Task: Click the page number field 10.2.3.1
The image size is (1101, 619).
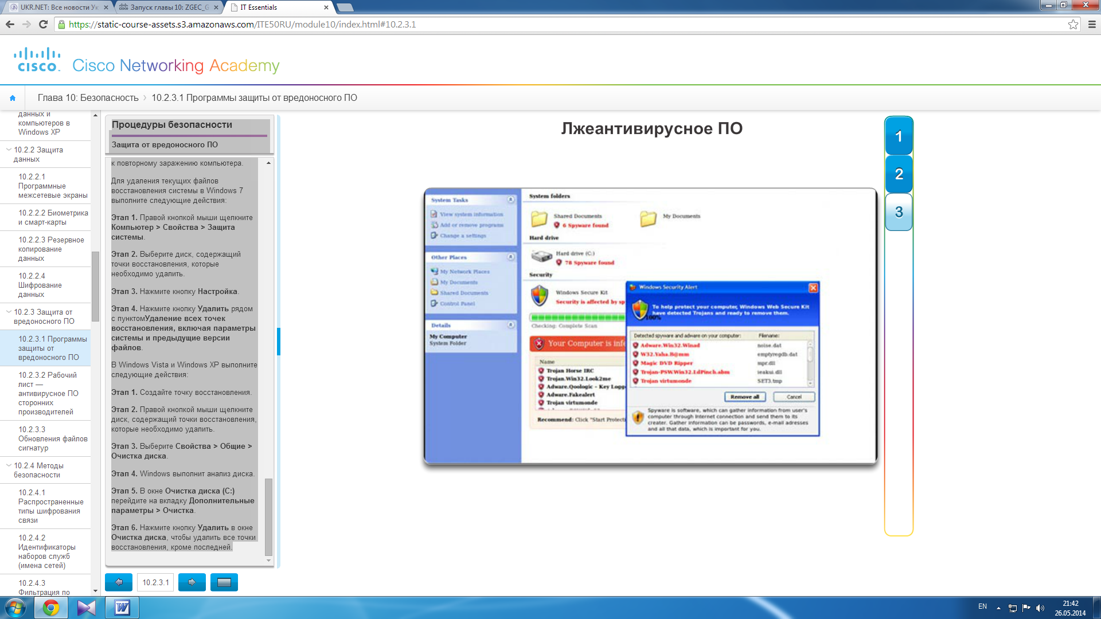Action: [x=155, y=582]
